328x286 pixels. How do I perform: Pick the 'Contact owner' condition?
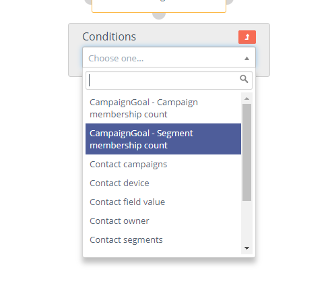(163, 221)
